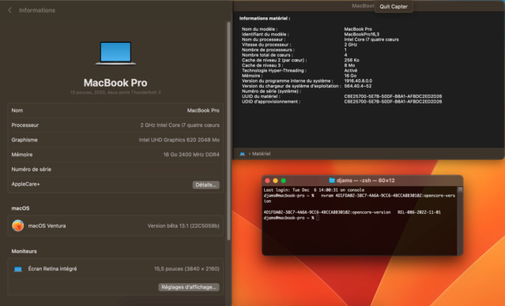Click the Numéro de série row
505x306 pixels.
point(115,170)
